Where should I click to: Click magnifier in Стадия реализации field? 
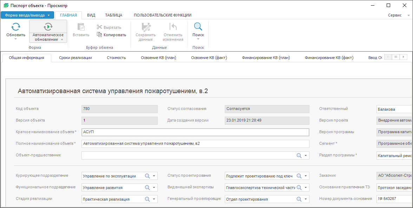(x=147, y=199)
